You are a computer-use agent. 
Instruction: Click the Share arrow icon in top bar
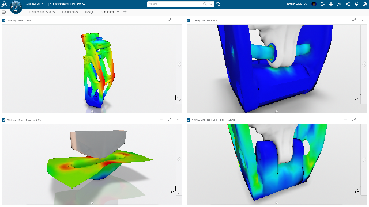coord(339,4)
